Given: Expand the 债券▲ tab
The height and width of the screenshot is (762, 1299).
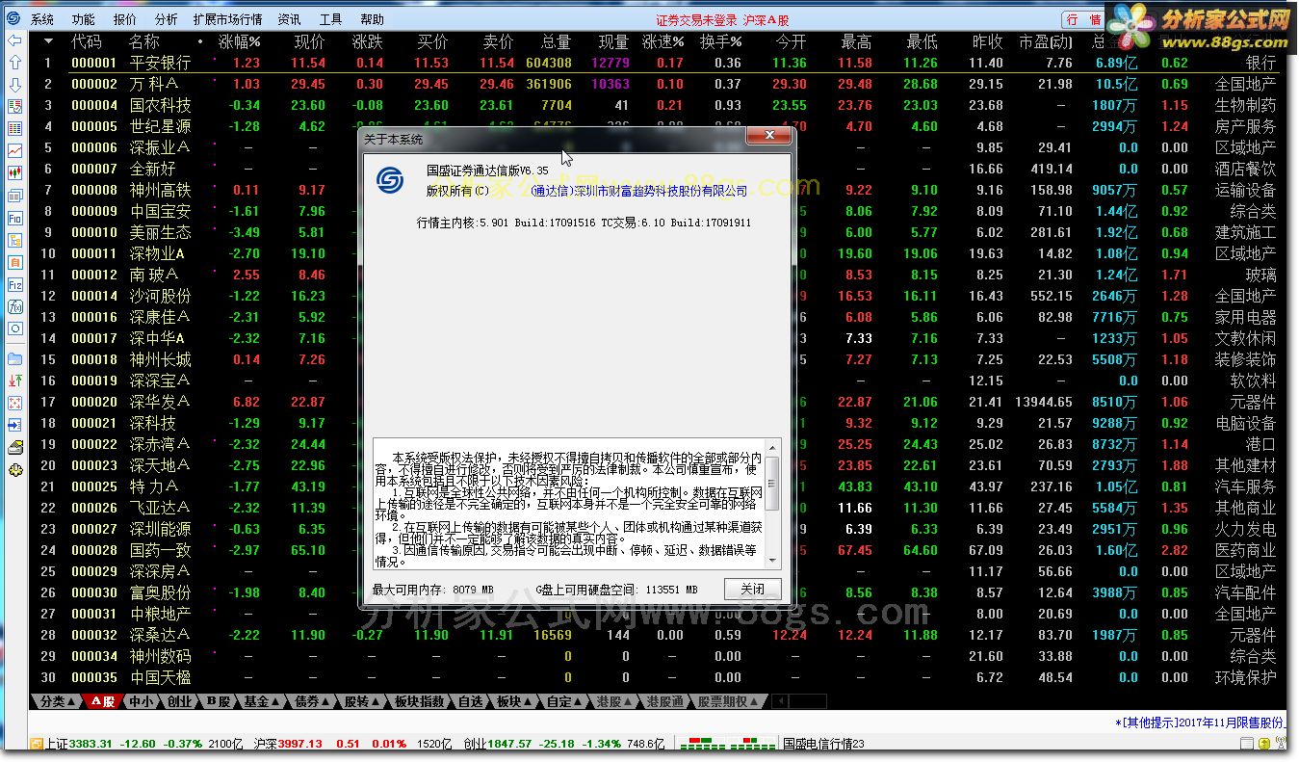Looking at the screenshot, I should [312, 701].
